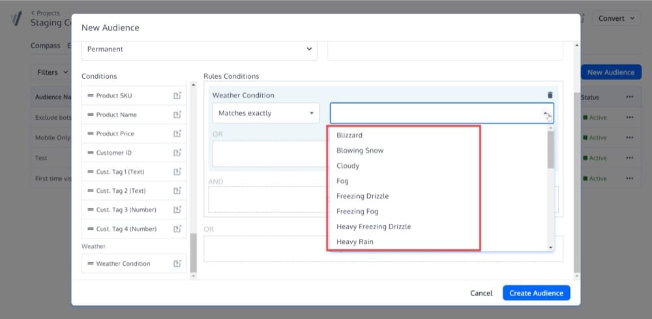Open the Convert dropdown in top bar
The image size is (652, 319).
coord(616,19)
